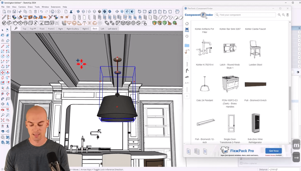
Task: Select the Zoom Extents tool
Action: pos(3,120)
